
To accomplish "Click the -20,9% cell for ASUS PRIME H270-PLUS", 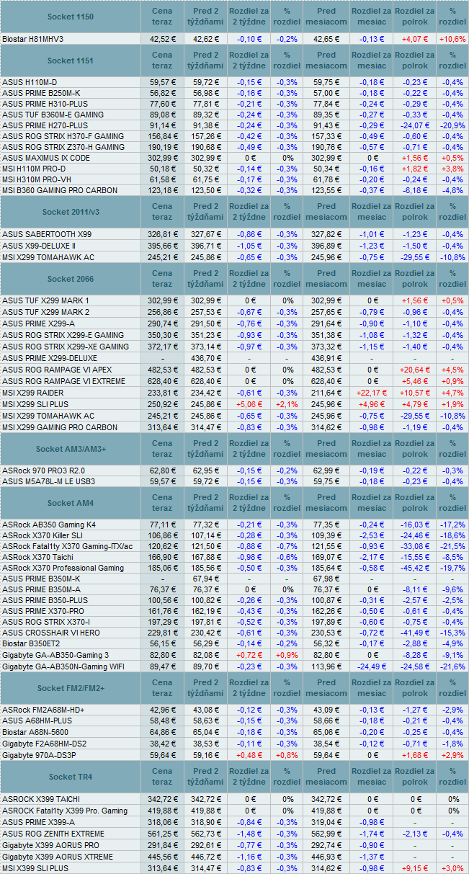I will tap(452, 125).
